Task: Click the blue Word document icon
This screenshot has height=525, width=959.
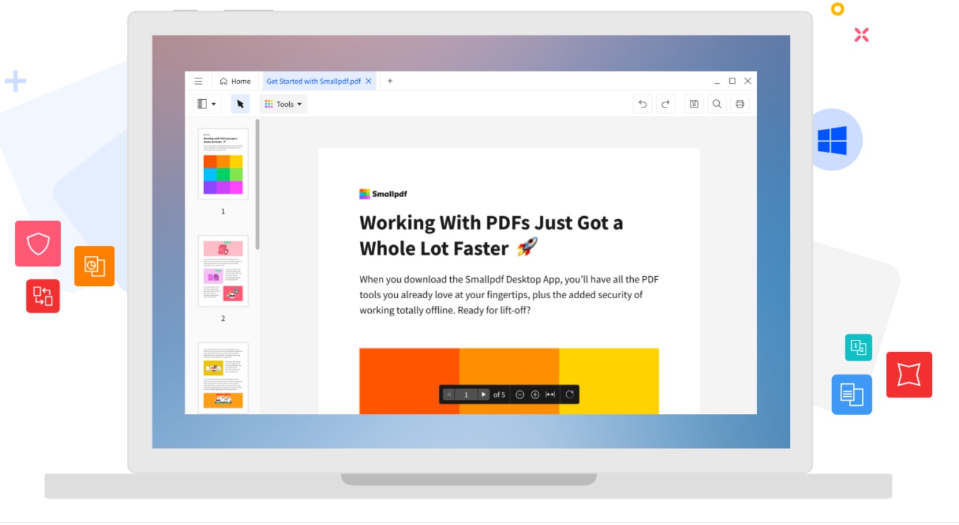Action: click(852, 395)
